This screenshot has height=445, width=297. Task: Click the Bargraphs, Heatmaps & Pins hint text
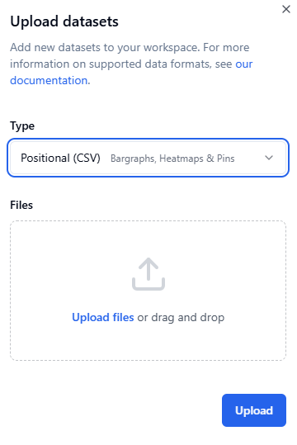[172, 159]
